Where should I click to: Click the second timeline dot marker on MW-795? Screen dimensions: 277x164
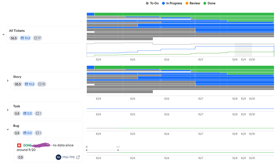pos(118,150)
